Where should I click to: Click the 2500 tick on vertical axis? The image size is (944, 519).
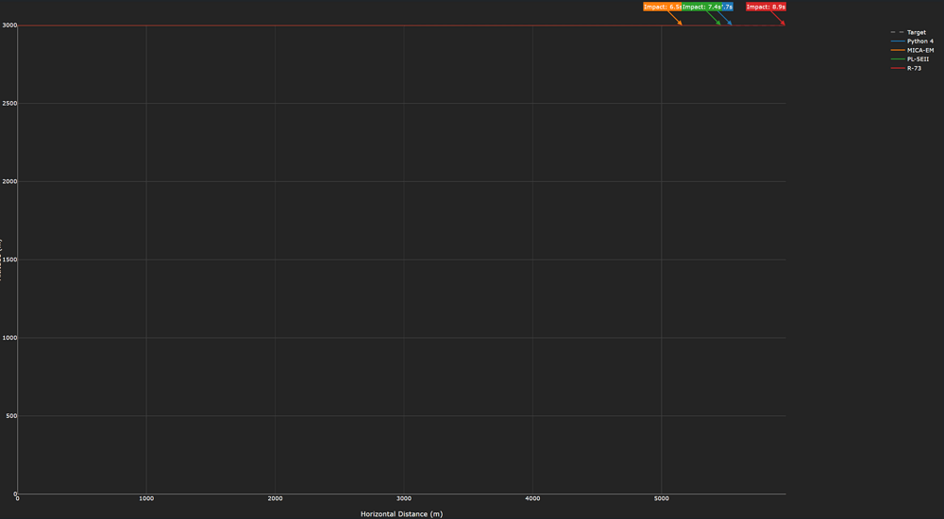8,104
